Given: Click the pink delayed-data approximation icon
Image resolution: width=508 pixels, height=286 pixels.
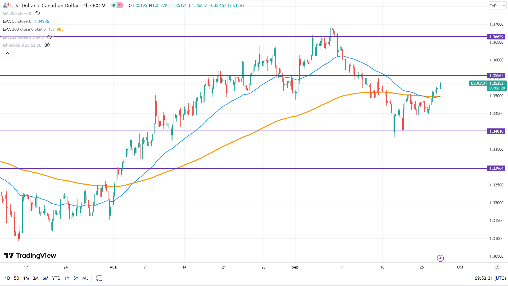Looking at the screenshot, I should (120, 5).
